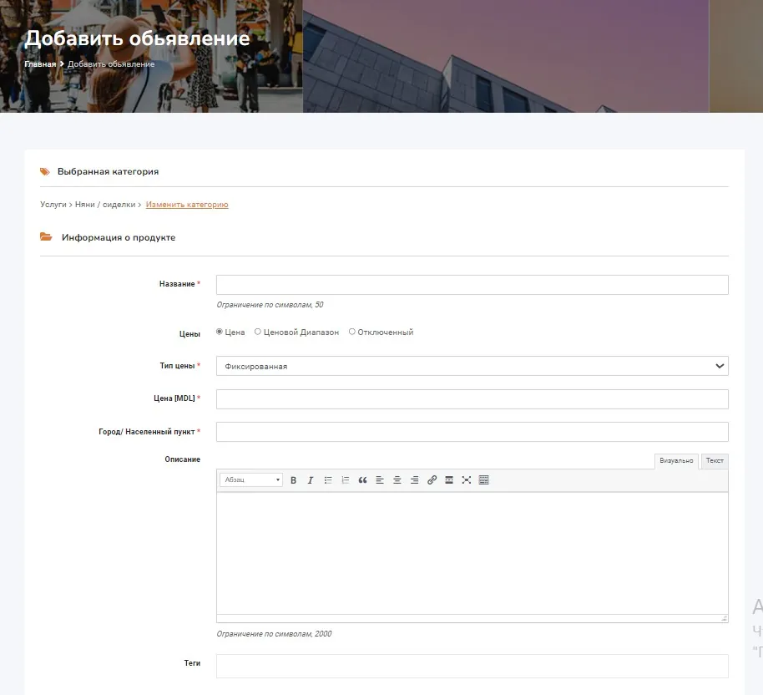
Task: Open the Абзац paragraph format dropdown
Action: tap(251, 479)
